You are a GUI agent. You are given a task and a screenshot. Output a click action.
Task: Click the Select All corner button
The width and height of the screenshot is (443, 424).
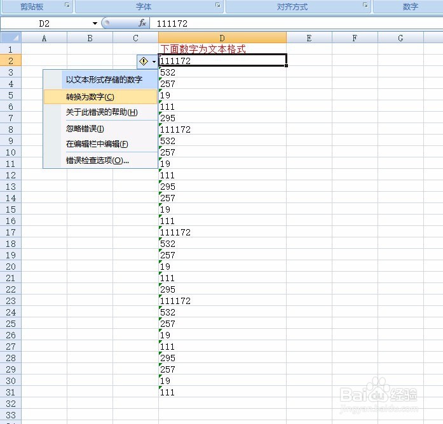(x=11, y=38)
